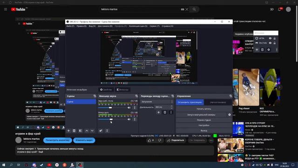The width and height of the screenshot is (298, 168).
Task: Mute desktop audio speaker icon
Action: click(129, 108)
